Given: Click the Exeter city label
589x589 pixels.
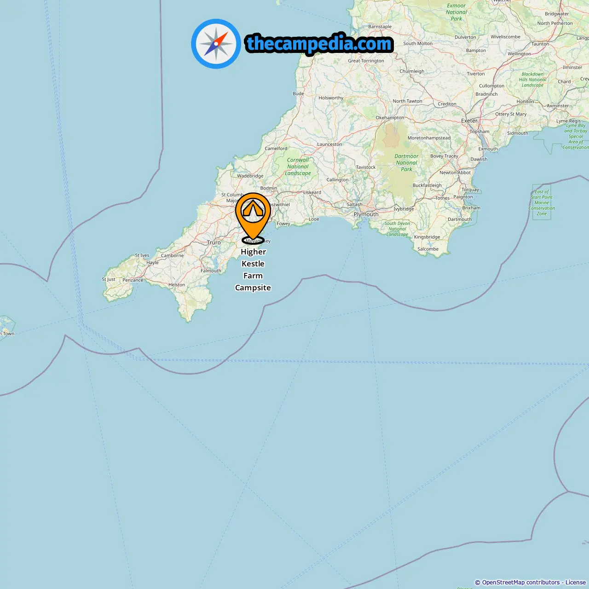Looking at the screenshot, I should pos(469,121).
